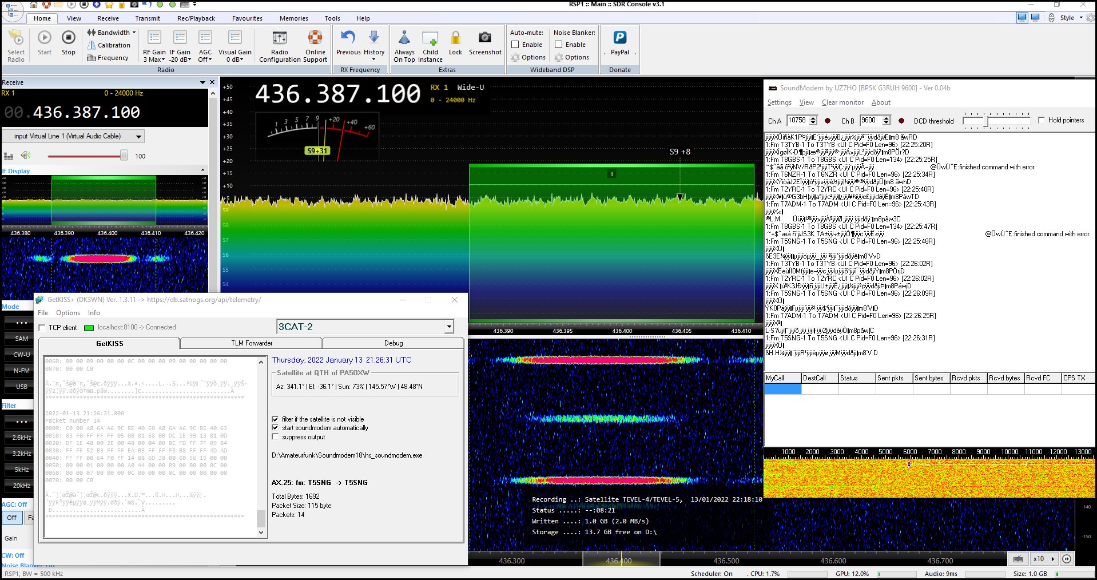Viewport: 1097px width, 580px height.
Task: Expand the x10 zoom arrow
Action: [x=1052, y=559]
